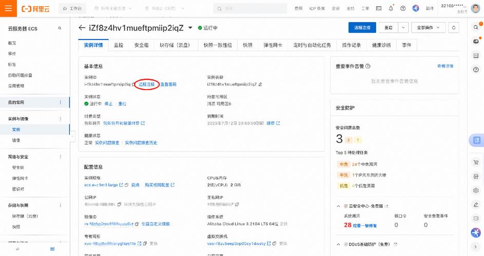Click 实例问题排查历史 link
484x256 pixels.
(141, 143)
